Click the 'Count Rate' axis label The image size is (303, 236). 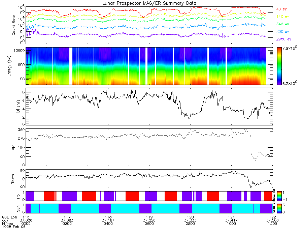(13, 25)
